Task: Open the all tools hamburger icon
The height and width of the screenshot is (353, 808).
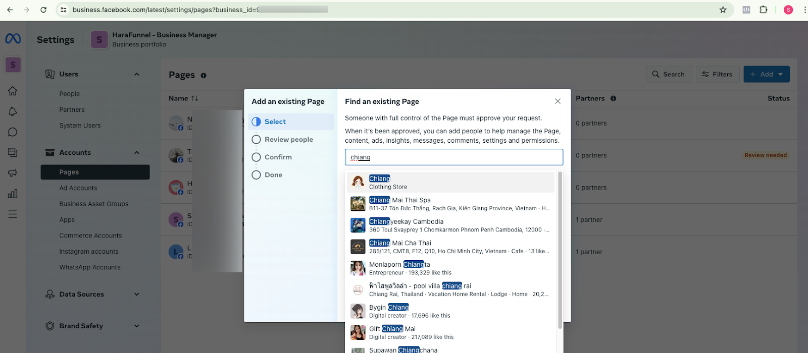Action: coord(13,214)
